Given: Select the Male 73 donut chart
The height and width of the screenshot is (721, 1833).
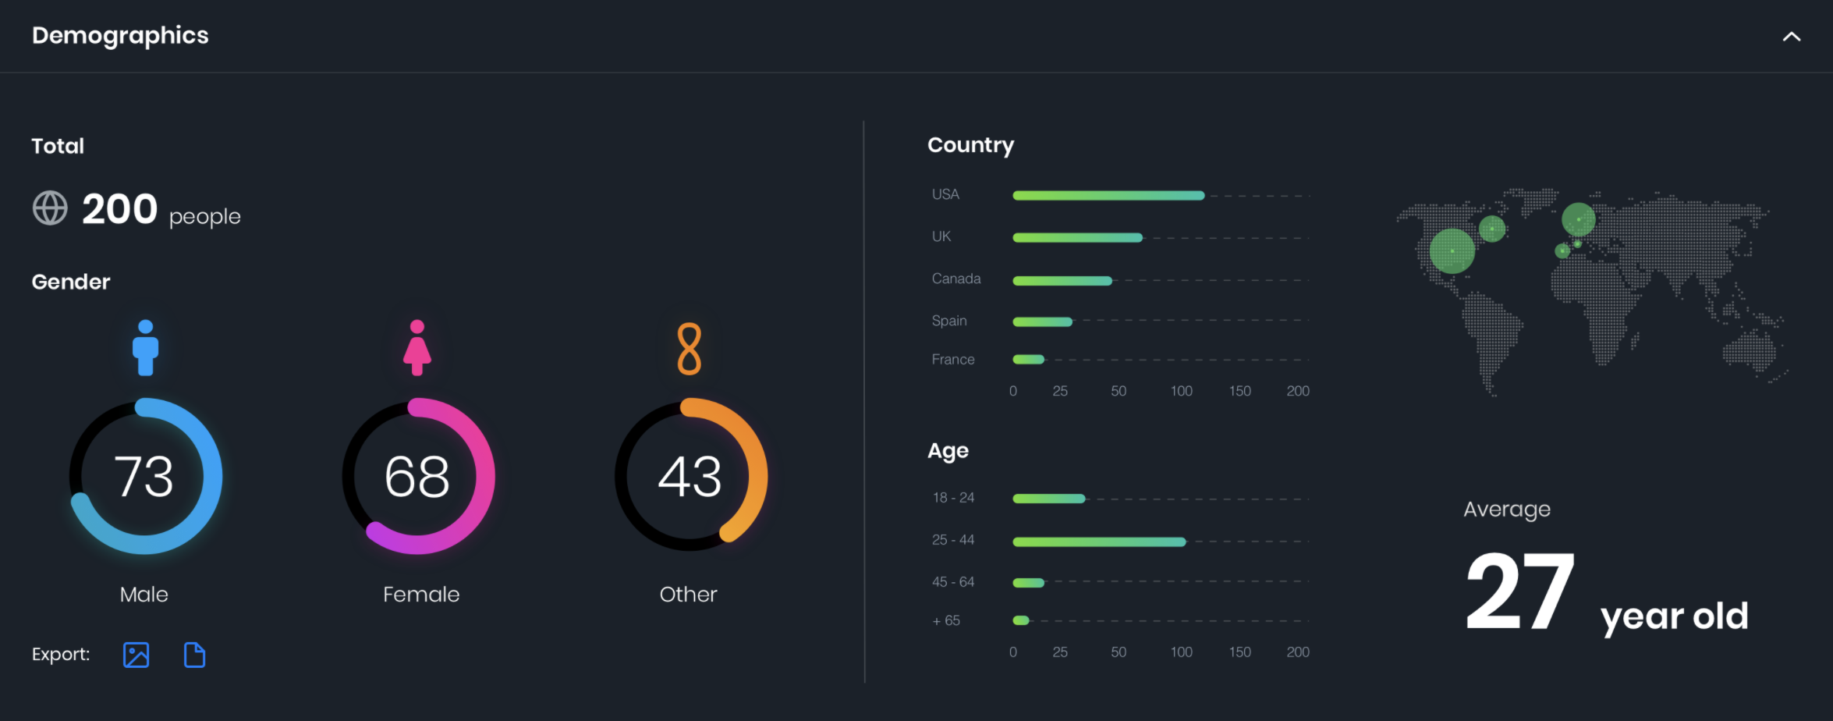Looking at the screenshot, I should click(145, 476).
